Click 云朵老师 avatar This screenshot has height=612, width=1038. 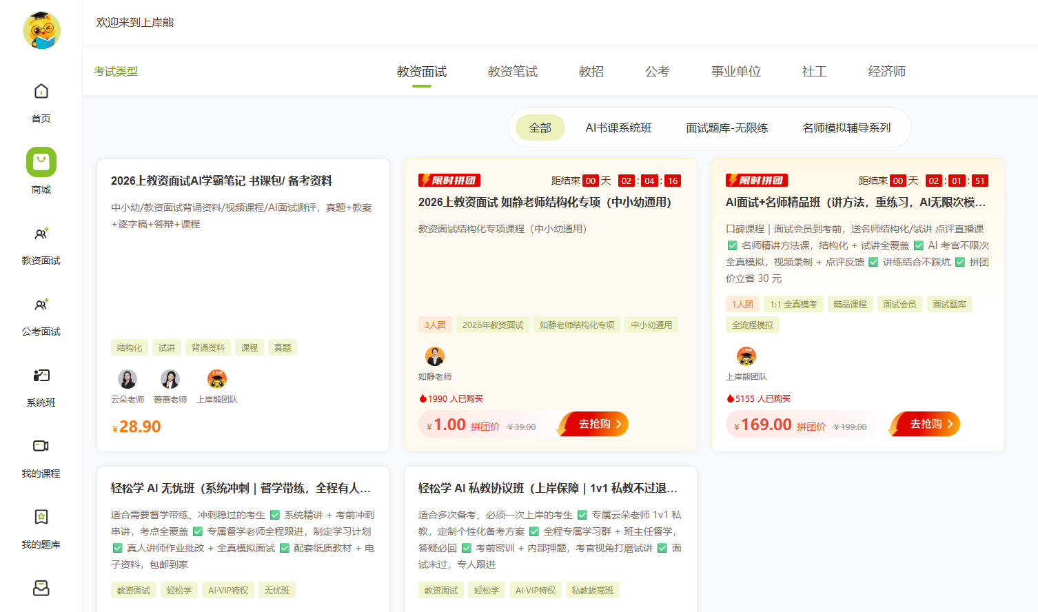[128, 379]
